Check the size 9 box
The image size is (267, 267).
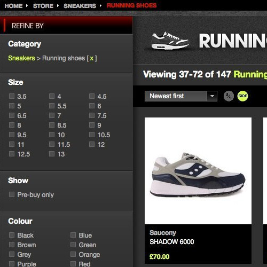pyautogui.click(x=92, y=125)
